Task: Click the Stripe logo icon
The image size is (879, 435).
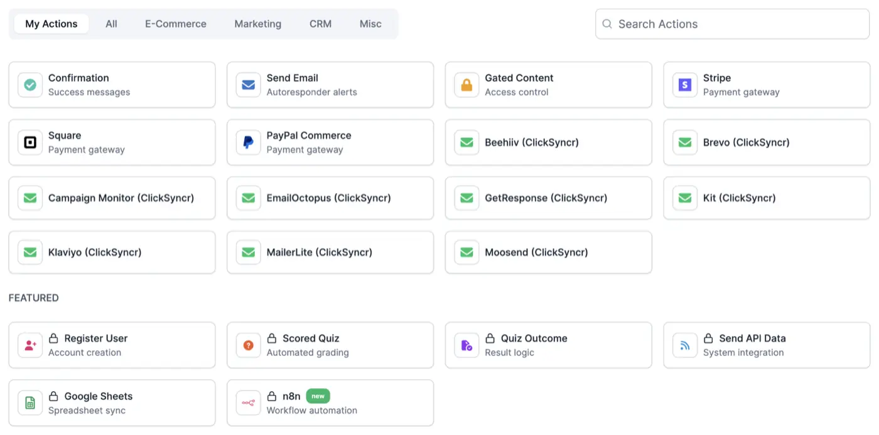Action: tap(685, 85)
